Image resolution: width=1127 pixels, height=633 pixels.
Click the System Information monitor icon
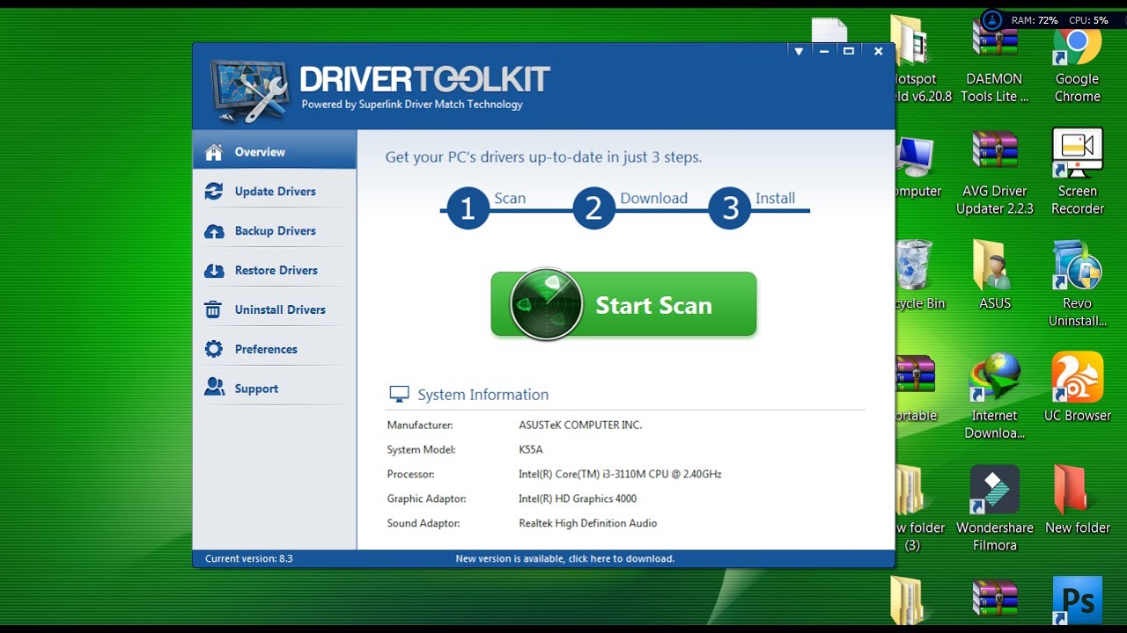pyautogui.click(x=399, y=394)
